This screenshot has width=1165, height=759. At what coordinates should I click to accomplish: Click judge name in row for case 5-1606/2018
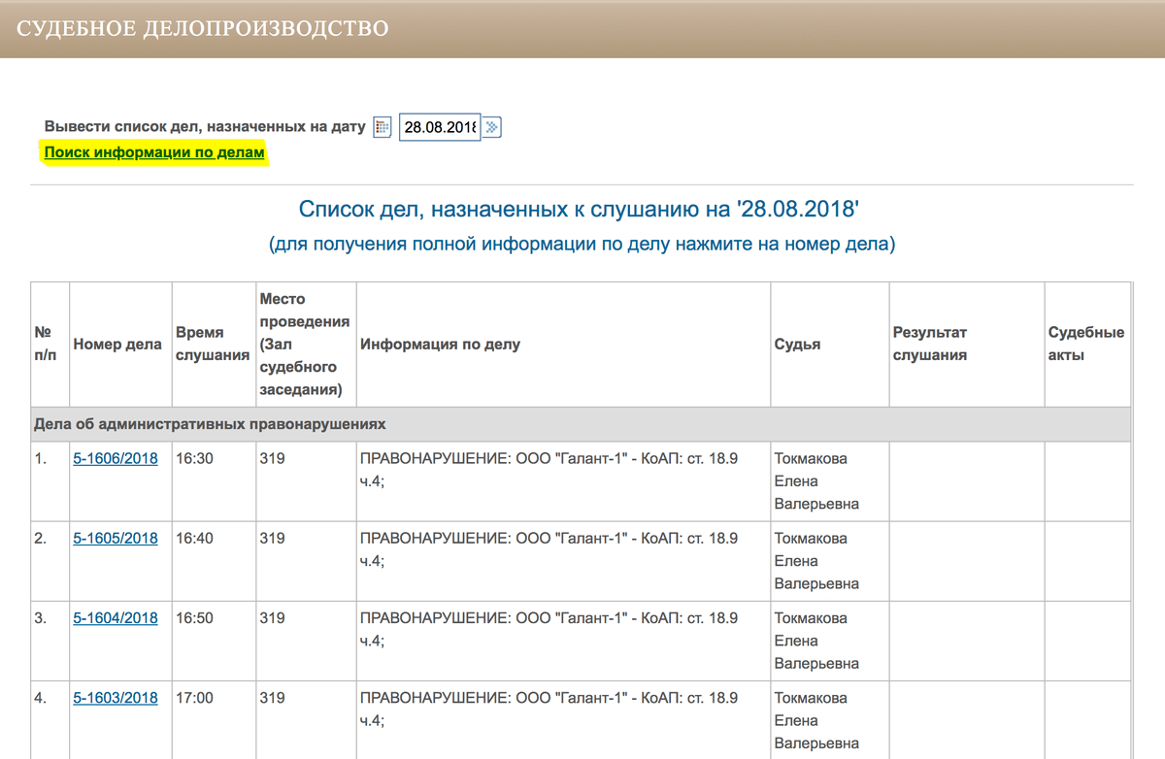click(816, 480)
